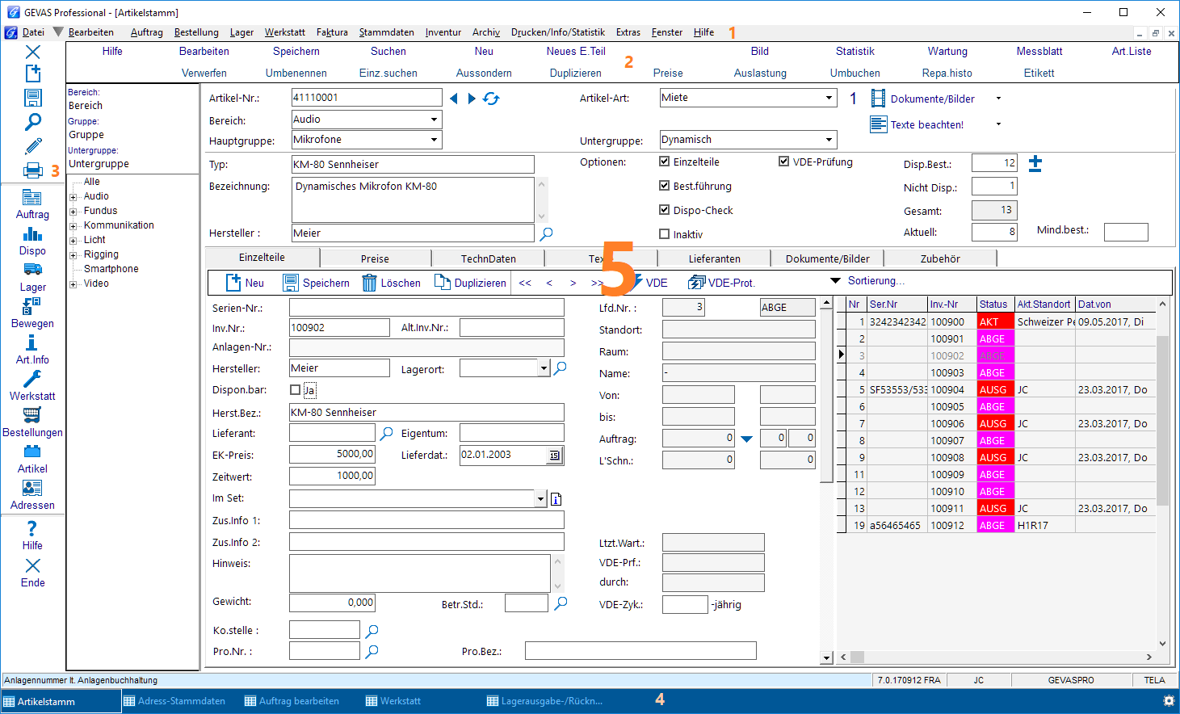Open the Bewegen module in sidebar
The height and width of the screenshot is (714, 1180).
32,313
